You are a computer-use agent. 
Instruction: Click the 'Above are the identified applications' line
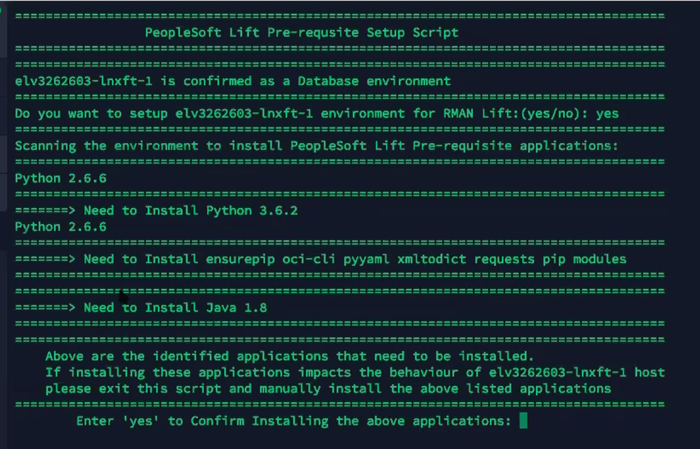click(290, 356)
